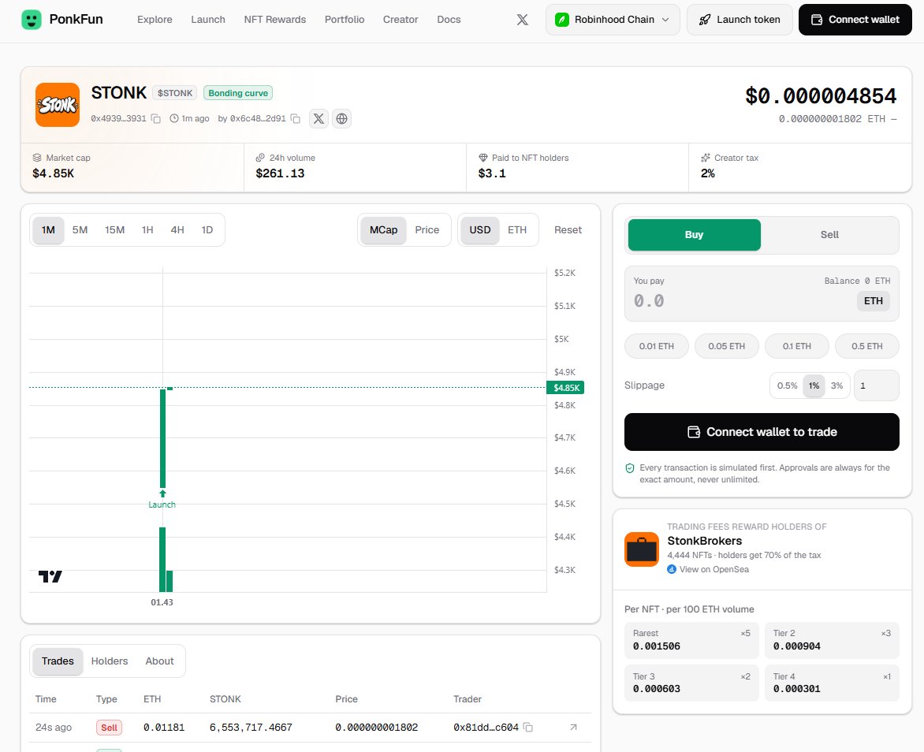Switch chart timeframe to 4H
This screenshot has height=752, width=924.
(177, 230)
